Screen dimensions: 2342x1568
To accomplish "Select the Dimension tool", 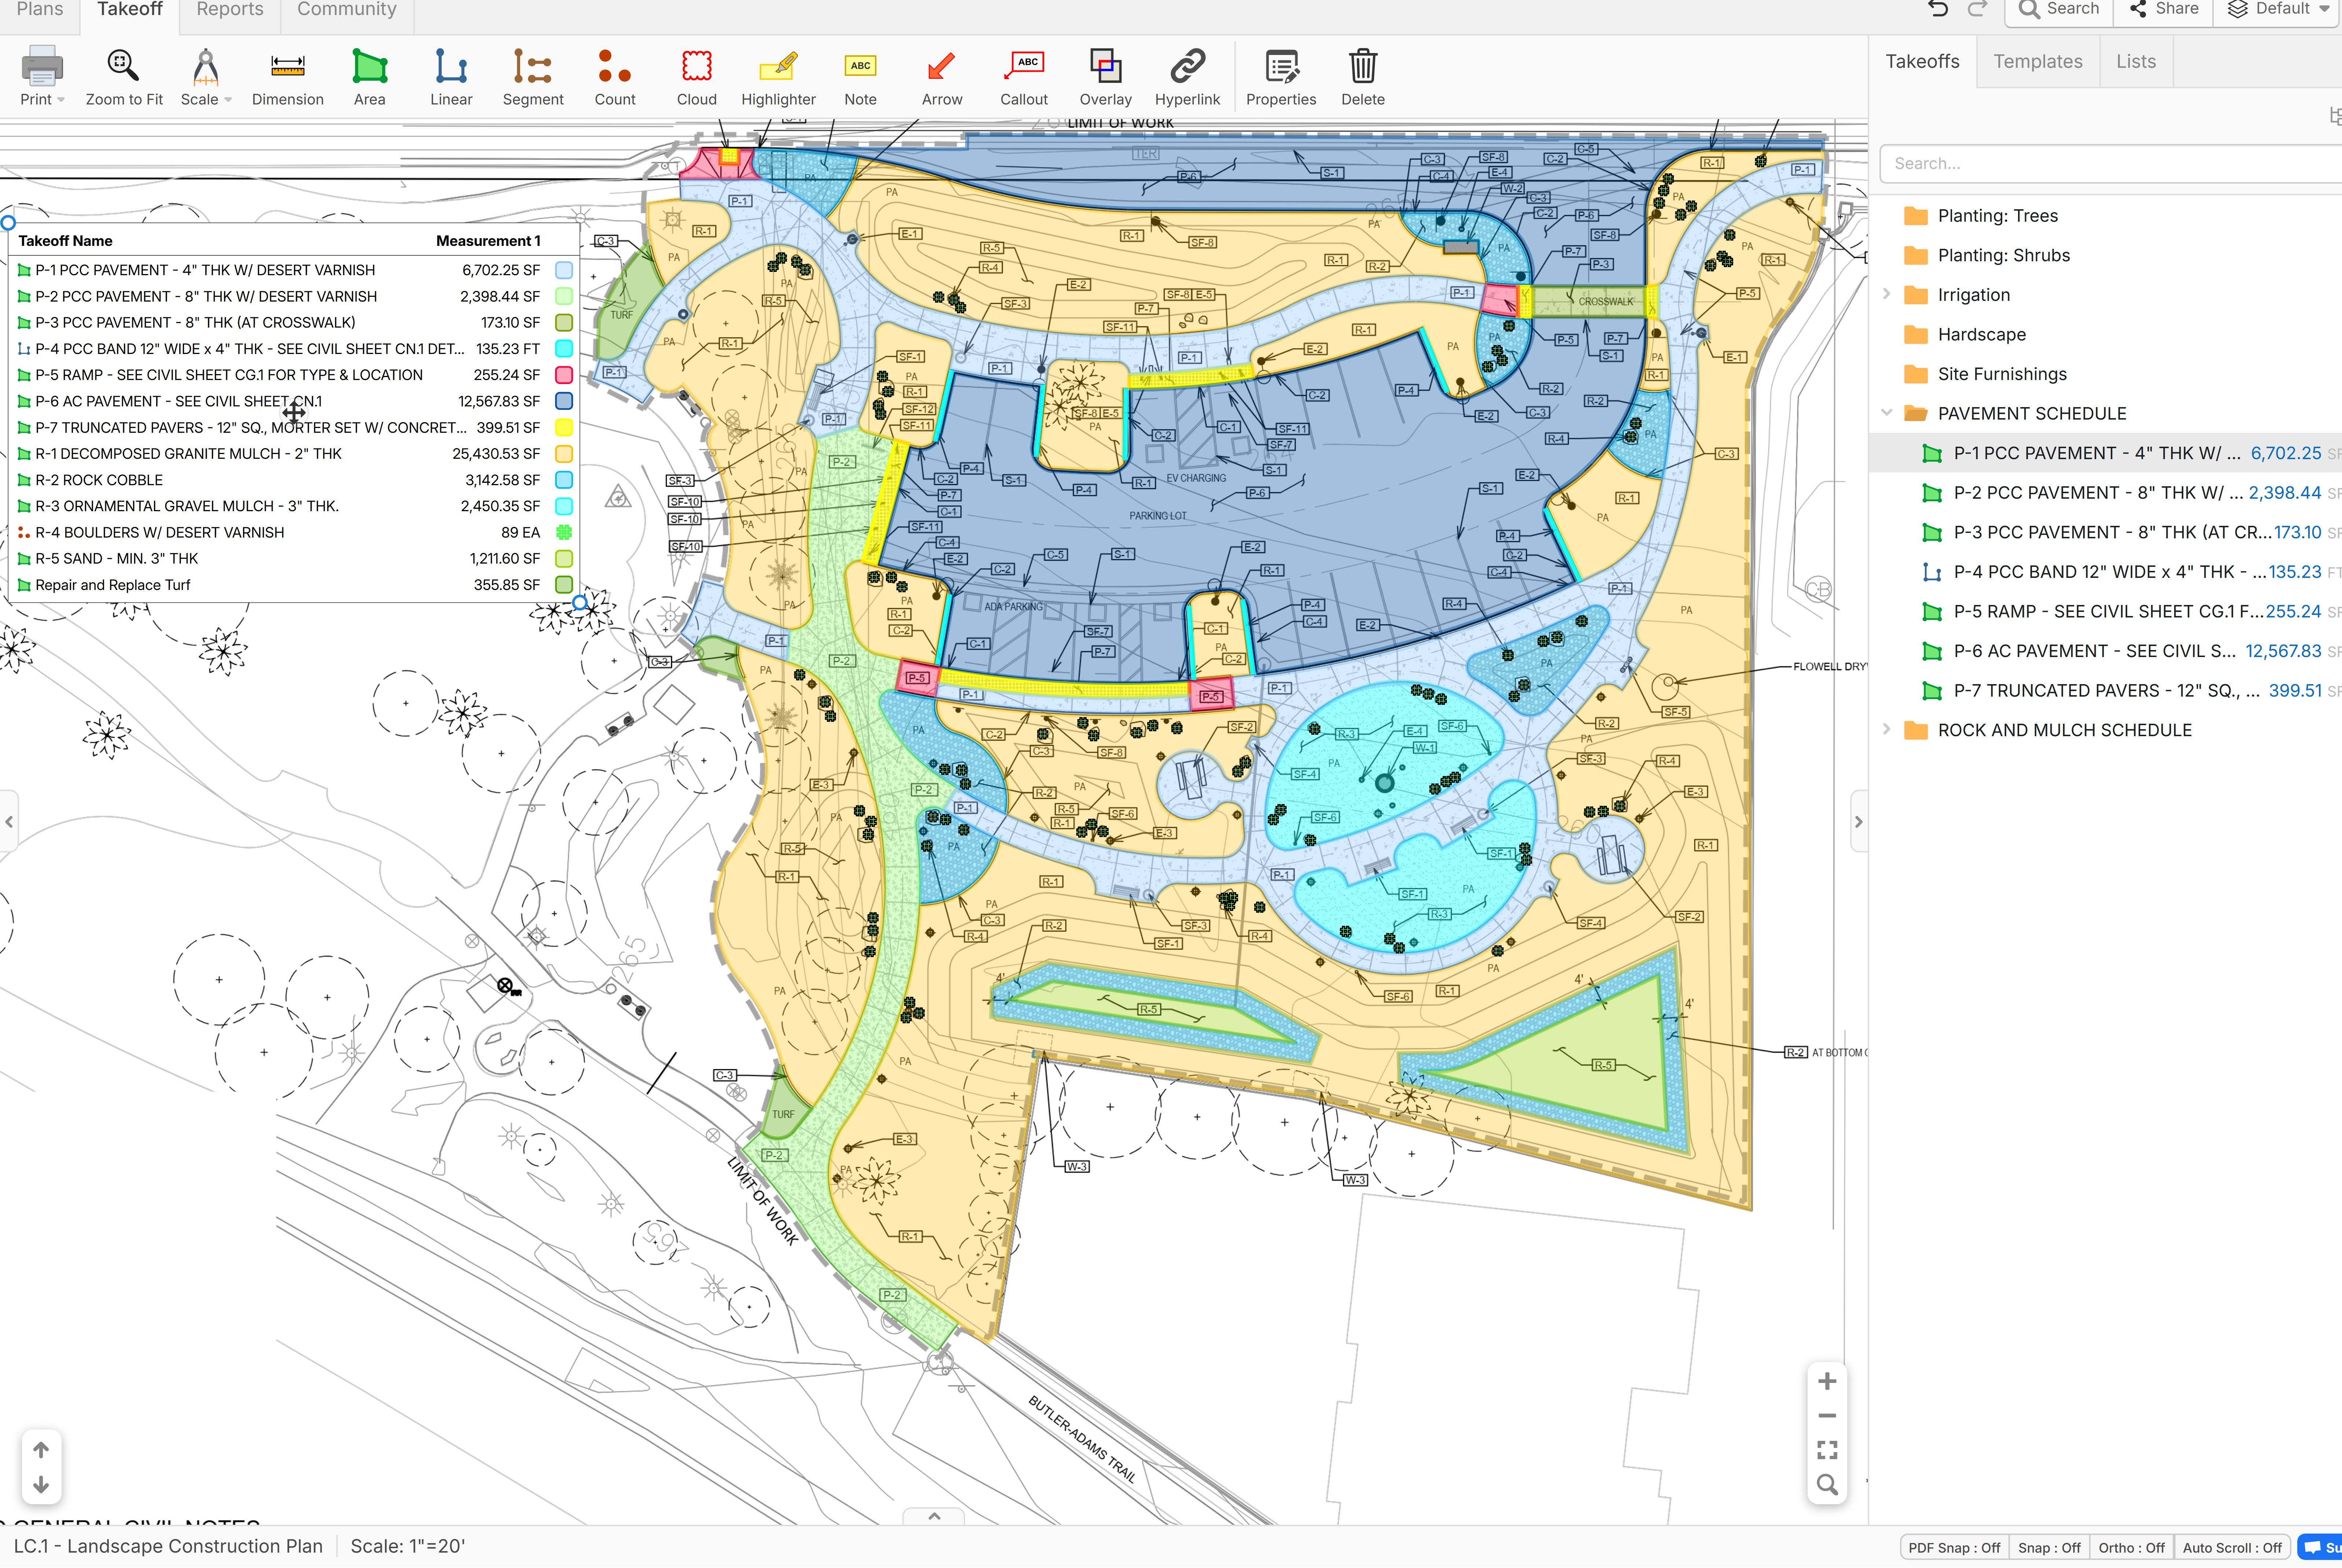I will (287, 77).
